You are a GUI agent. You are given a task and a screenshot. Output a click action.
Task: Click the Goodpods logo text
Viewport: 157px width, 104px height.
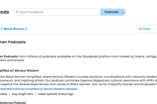pyautogui.click(x=4, y=12)
